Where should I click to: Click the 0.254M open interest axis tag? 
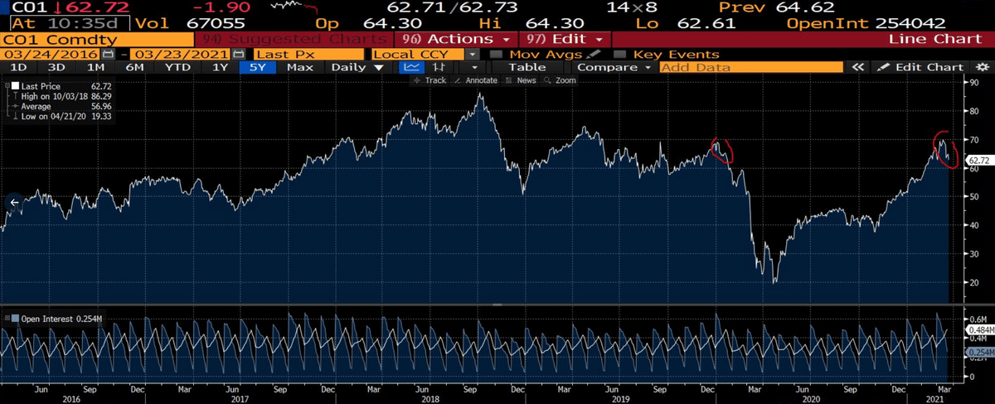tap(979, 352)
